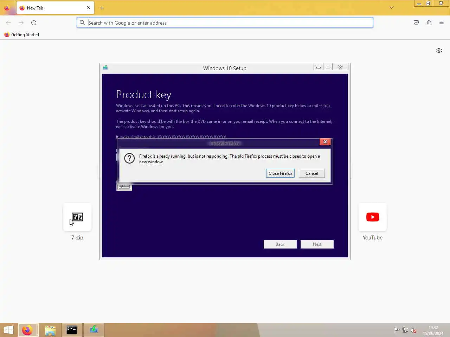This screenshot has height=337, width=450.
Task: Open the Firefox hamburger application menu
Action: pos(442,22)
